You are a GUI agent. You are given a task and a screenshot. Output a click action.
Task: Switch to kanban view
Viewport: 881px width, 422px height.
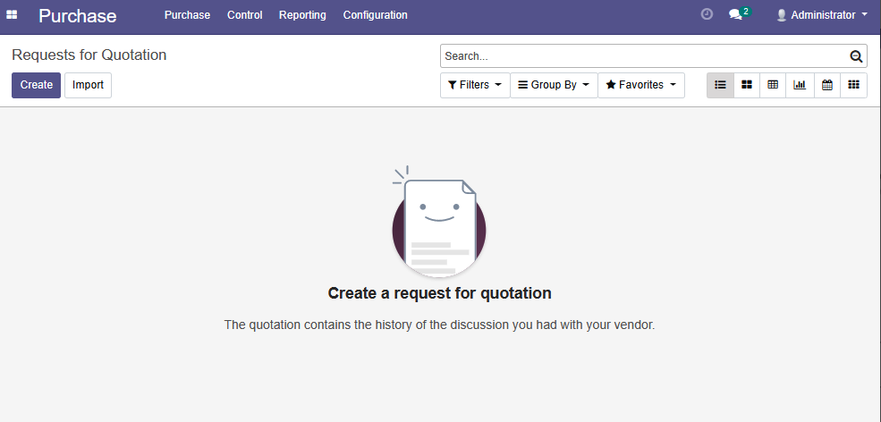point(747,85)
